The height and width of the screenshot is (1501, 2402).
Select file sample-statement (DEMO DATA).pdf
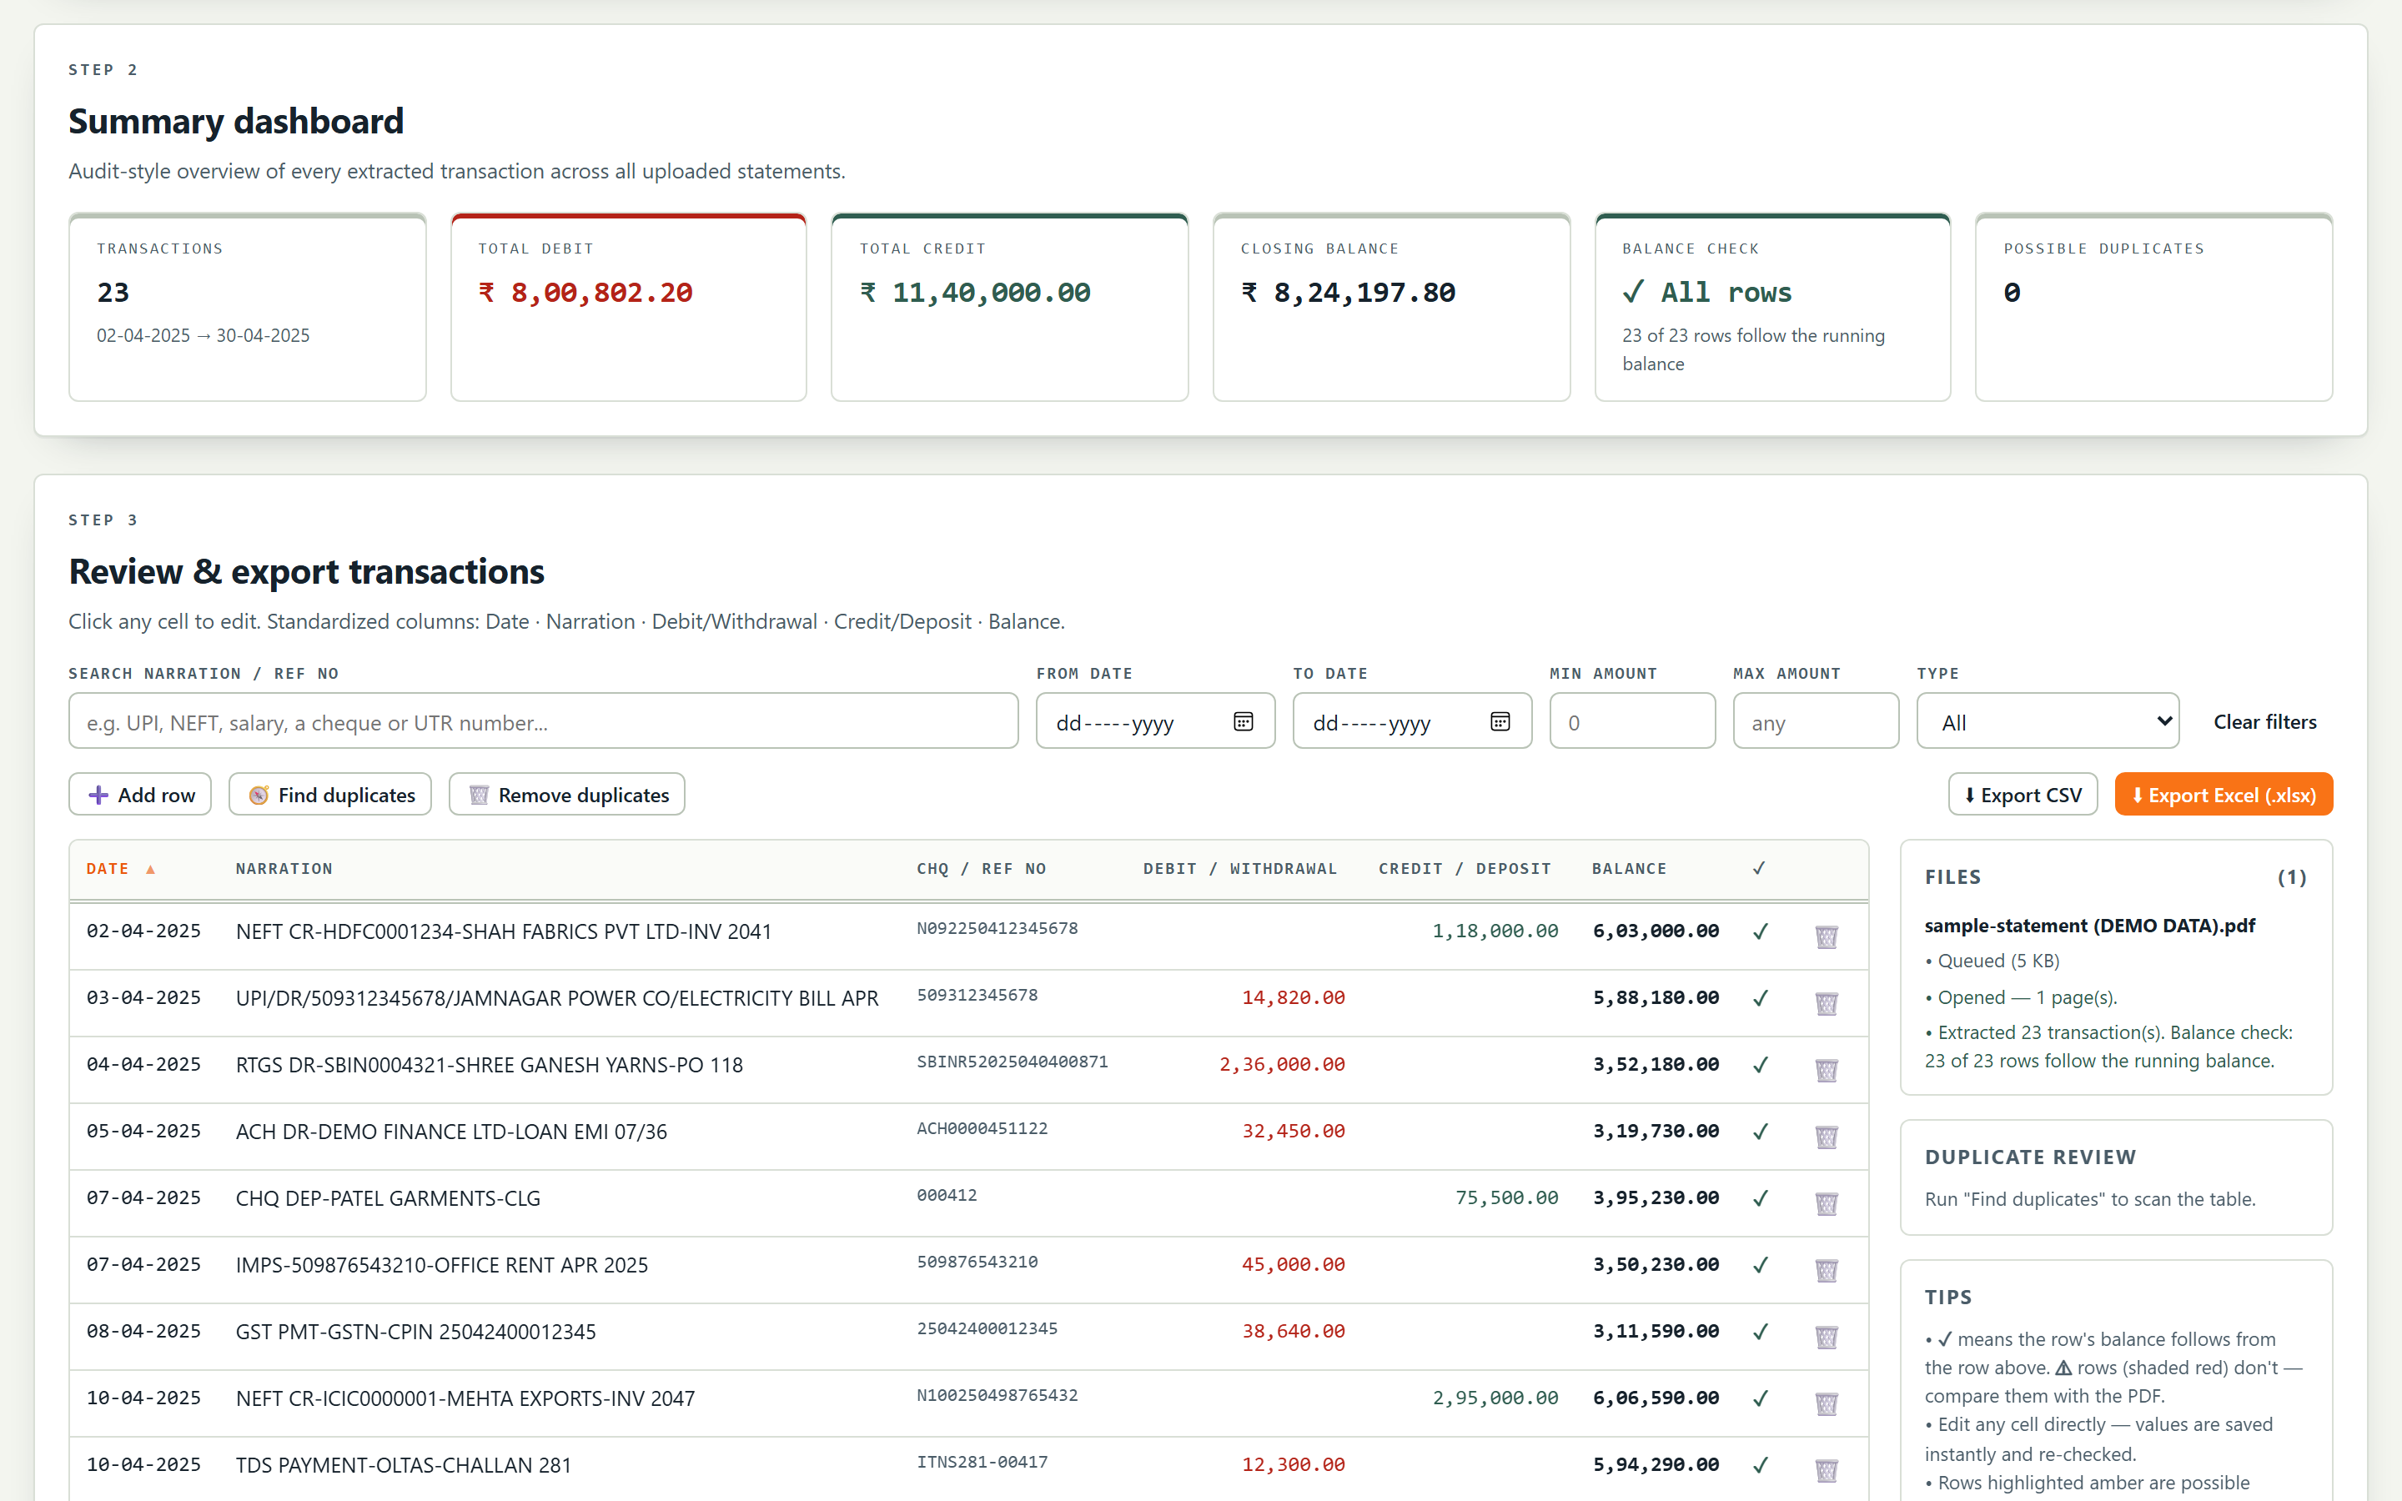point(2089,926)
